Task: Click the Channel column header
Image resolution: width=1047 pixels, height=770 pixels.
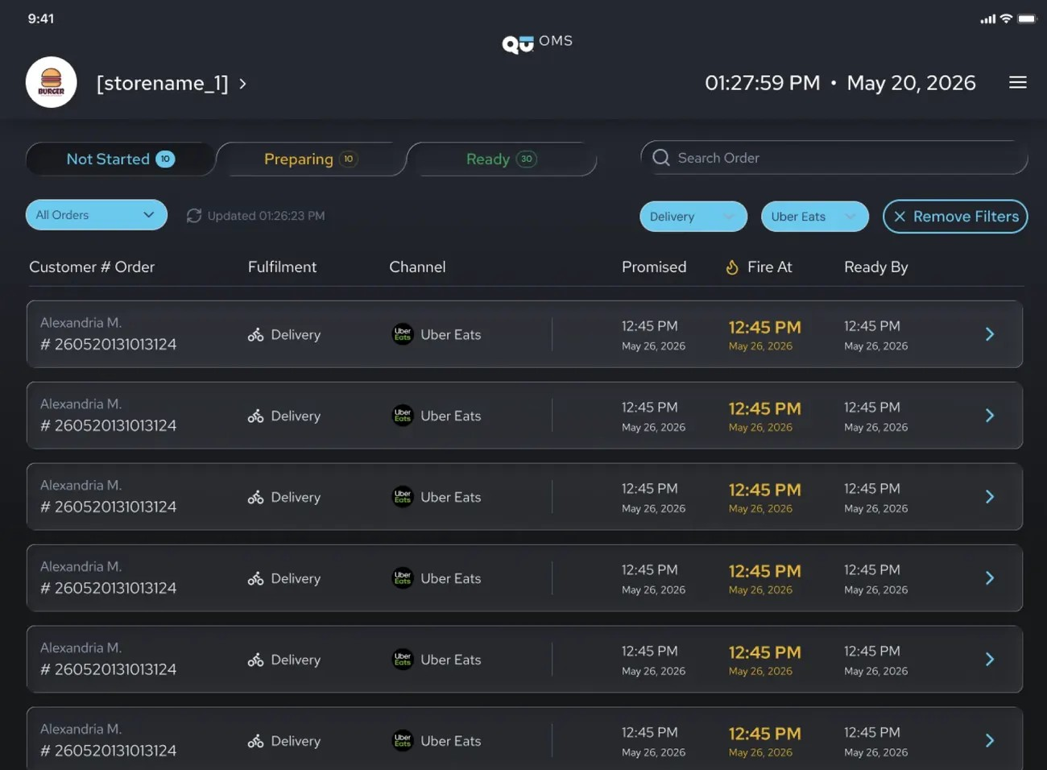Action: coord(417,267)
